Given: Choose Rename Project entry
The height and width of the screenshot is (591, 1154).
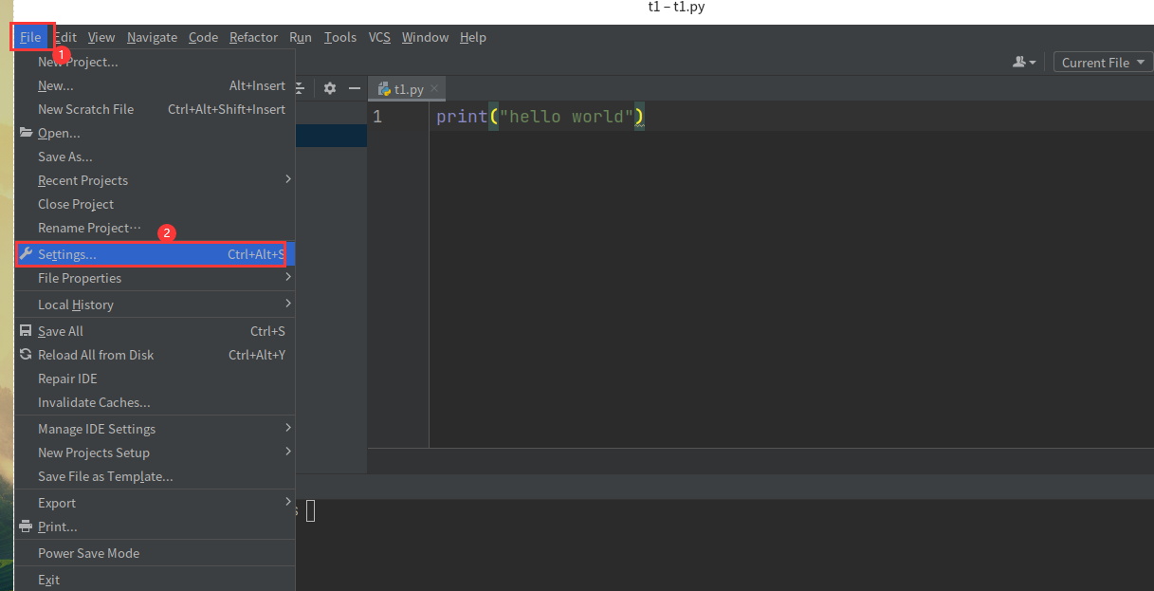Looking at the screenshot, I should pyautogui.click(x=155, y=228).
